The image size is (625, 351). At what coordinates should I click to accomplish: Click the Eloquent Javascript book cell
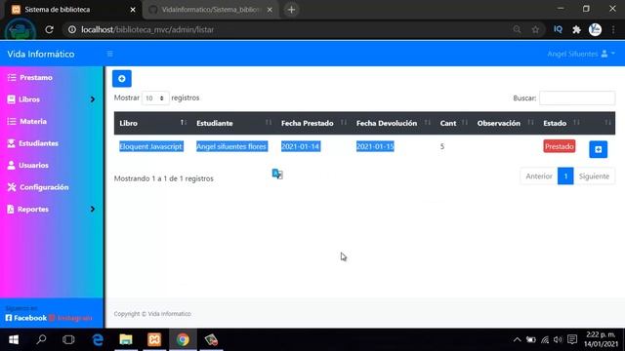[x=151, y=146]
